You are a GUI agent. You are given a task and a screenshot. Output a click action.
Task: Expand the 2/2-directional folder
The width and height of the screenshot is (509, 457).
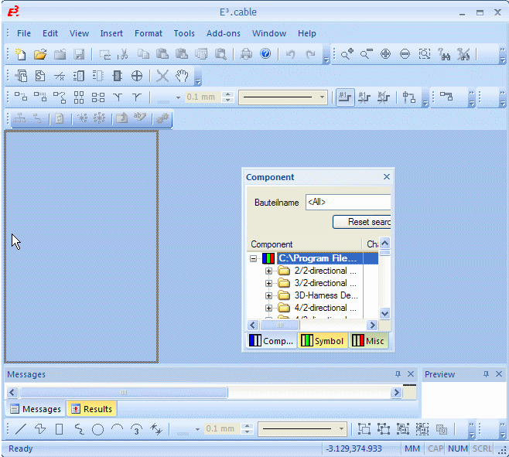(x=268, y=271)
